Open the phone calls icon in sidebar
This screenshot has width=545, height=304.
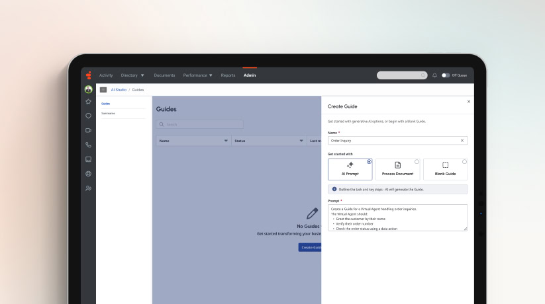(x=88, y=145)
